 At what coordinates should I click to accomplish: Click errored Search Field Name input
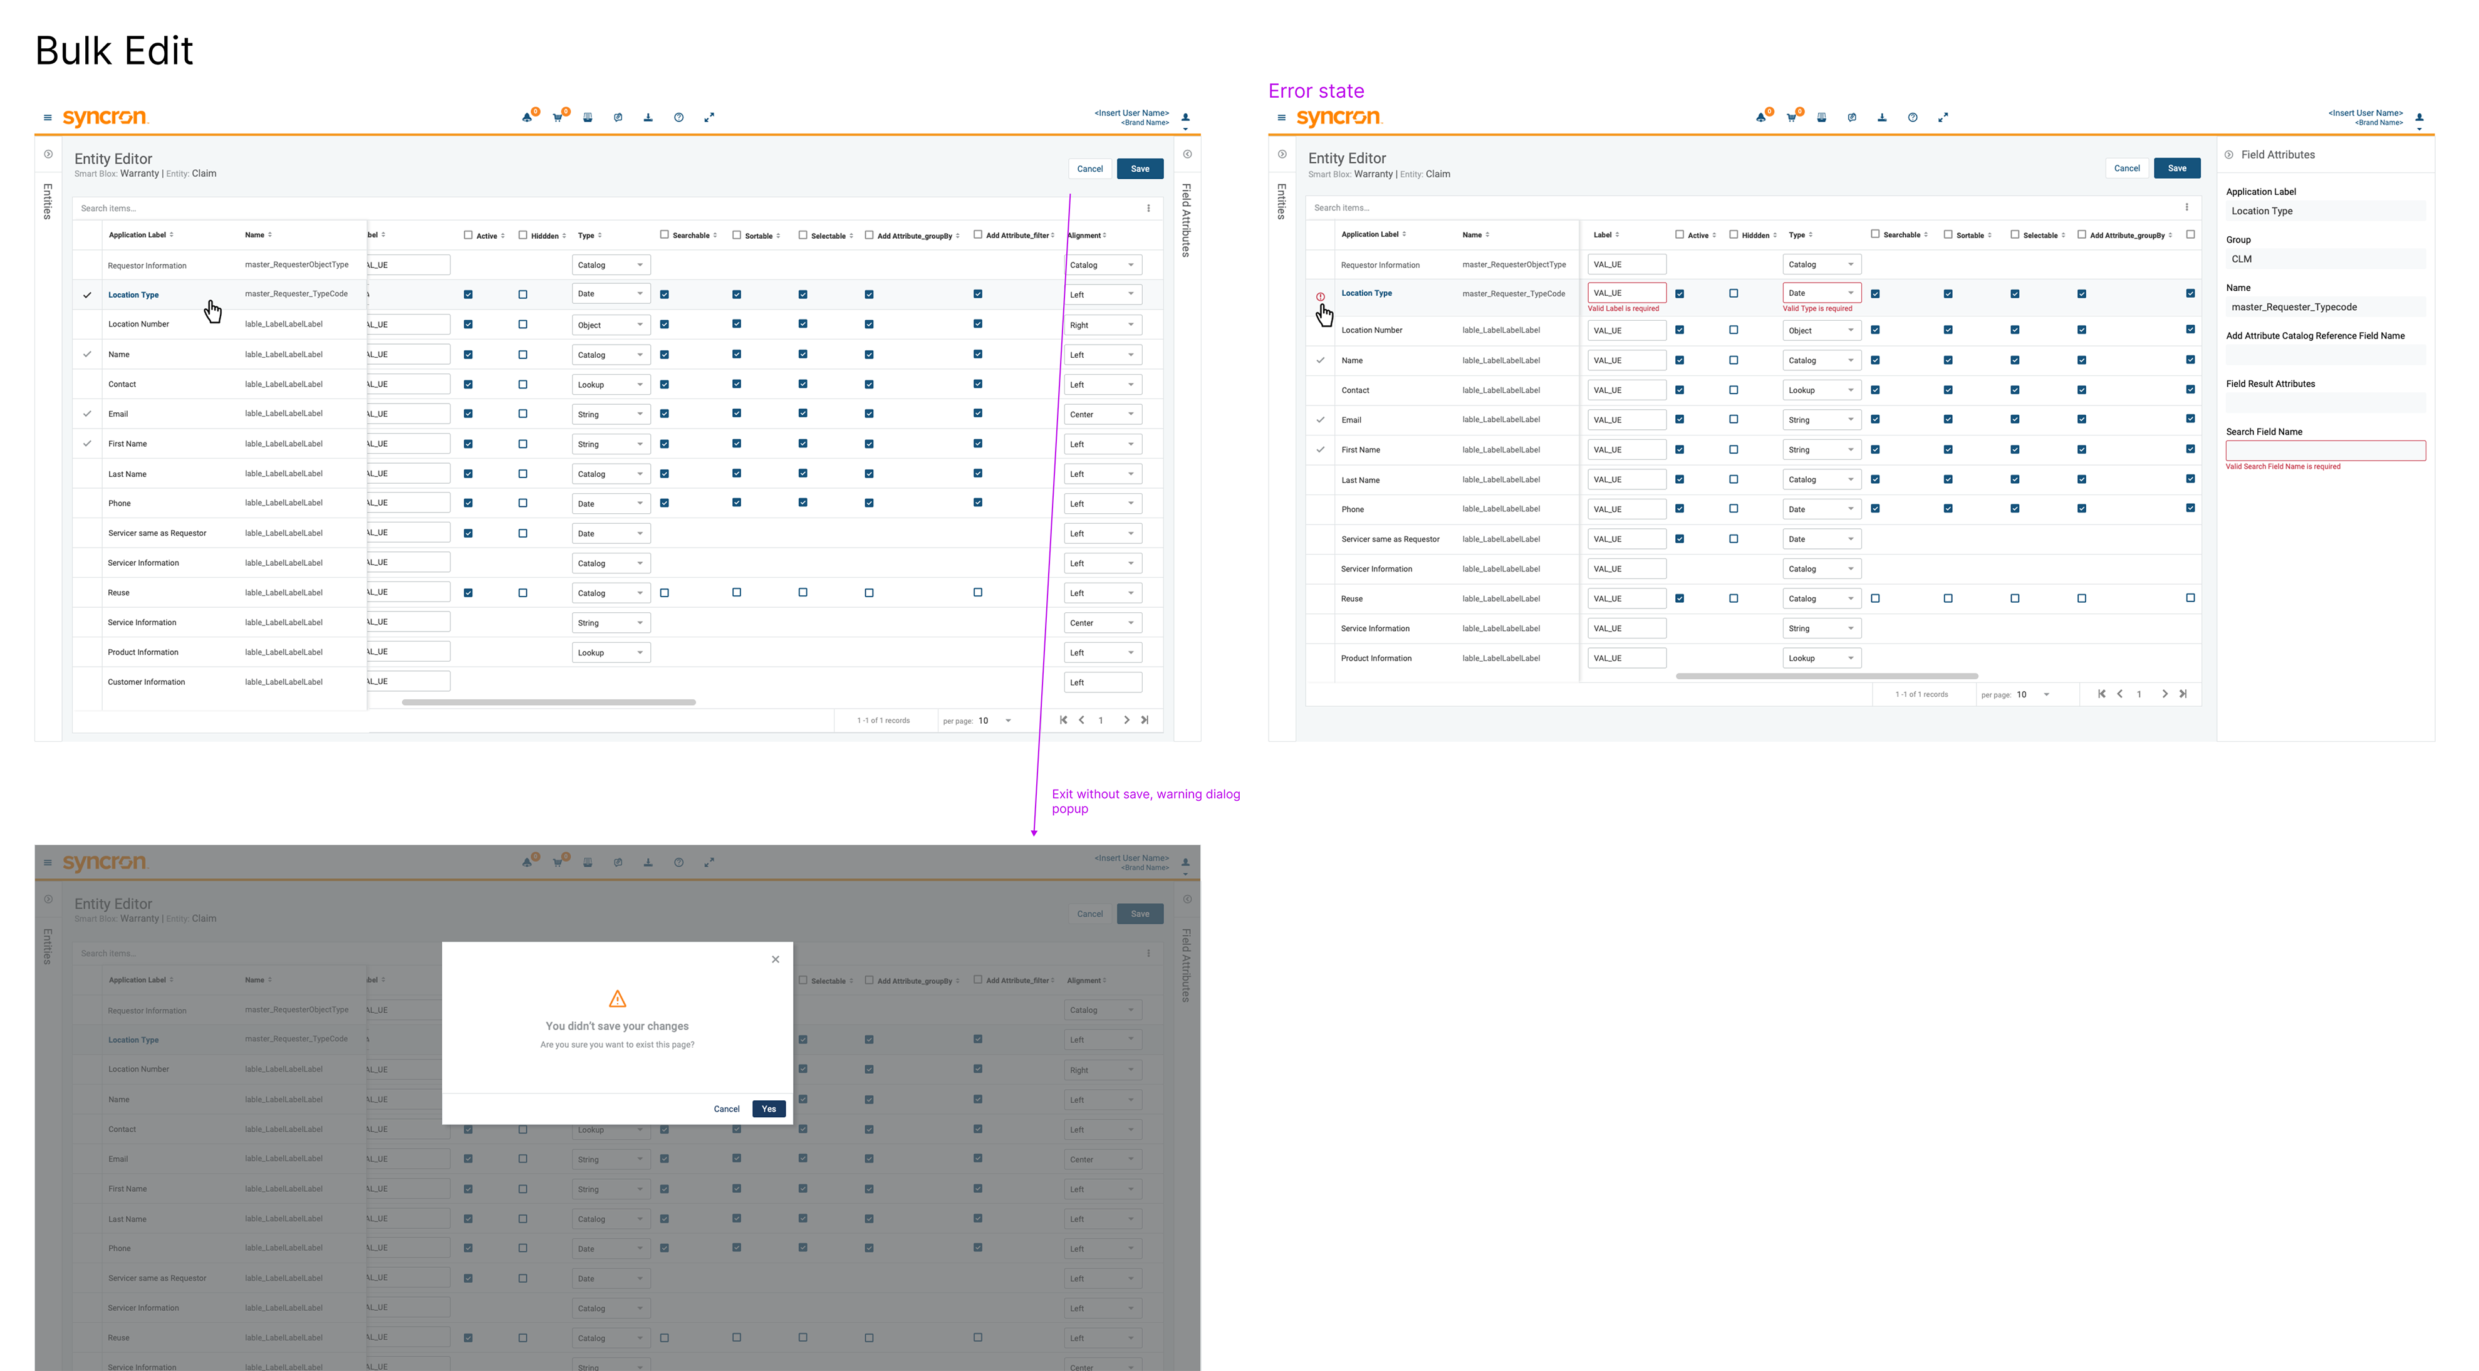tap(2325, 451)
